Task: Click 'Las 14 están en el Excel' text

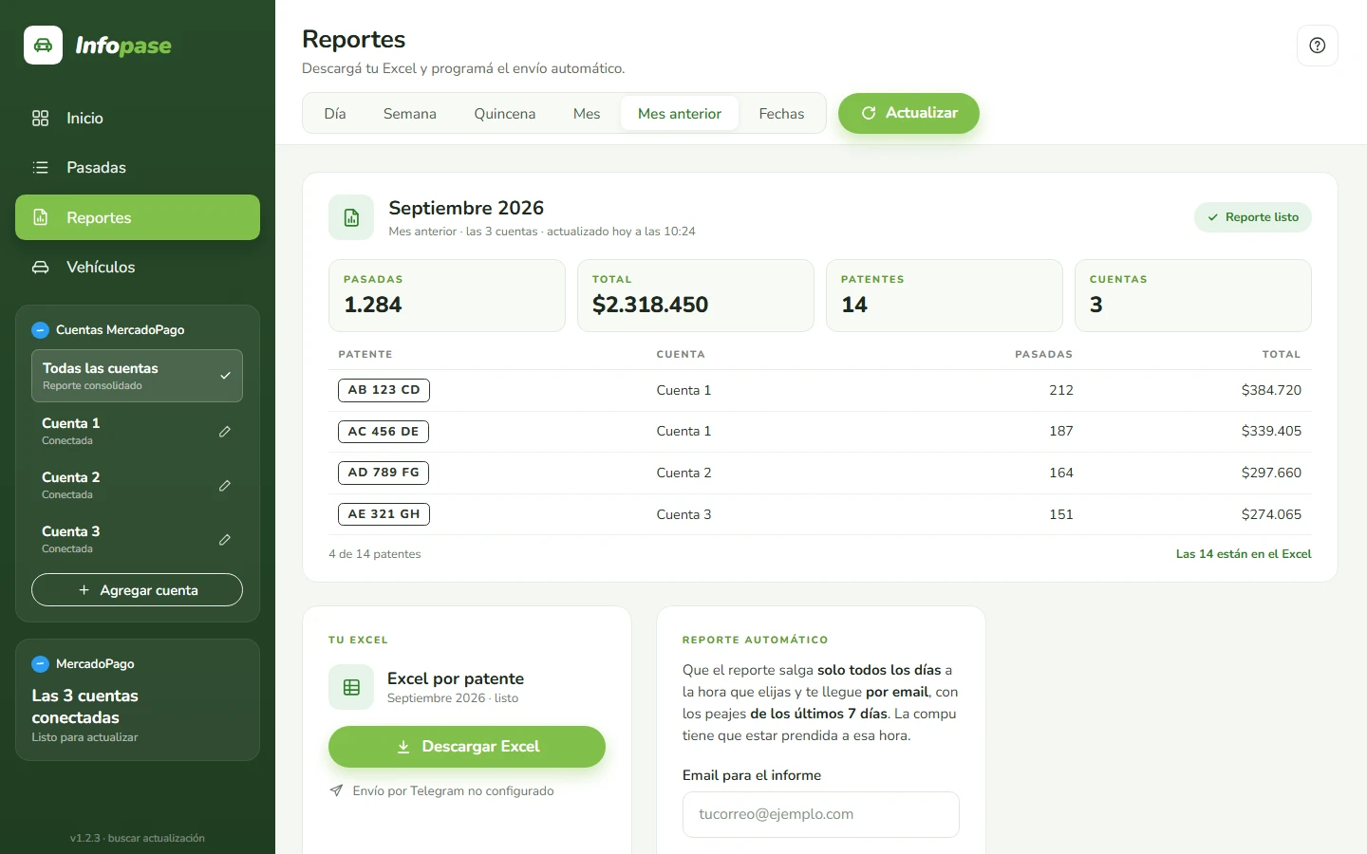Action: point(1244,554)
